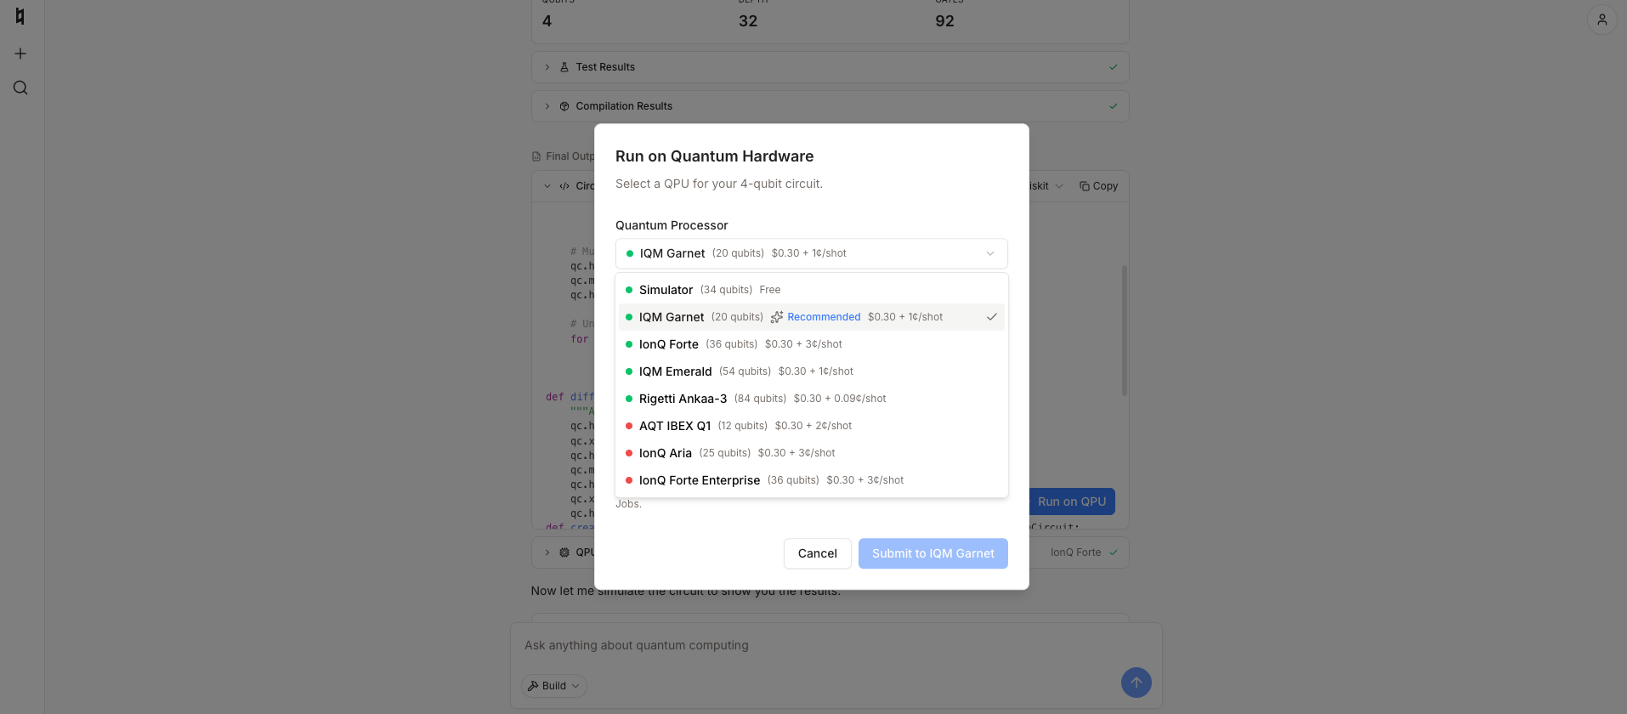Click the Quantum Processor label
1627x714 pixels.
tap(672, 225)
